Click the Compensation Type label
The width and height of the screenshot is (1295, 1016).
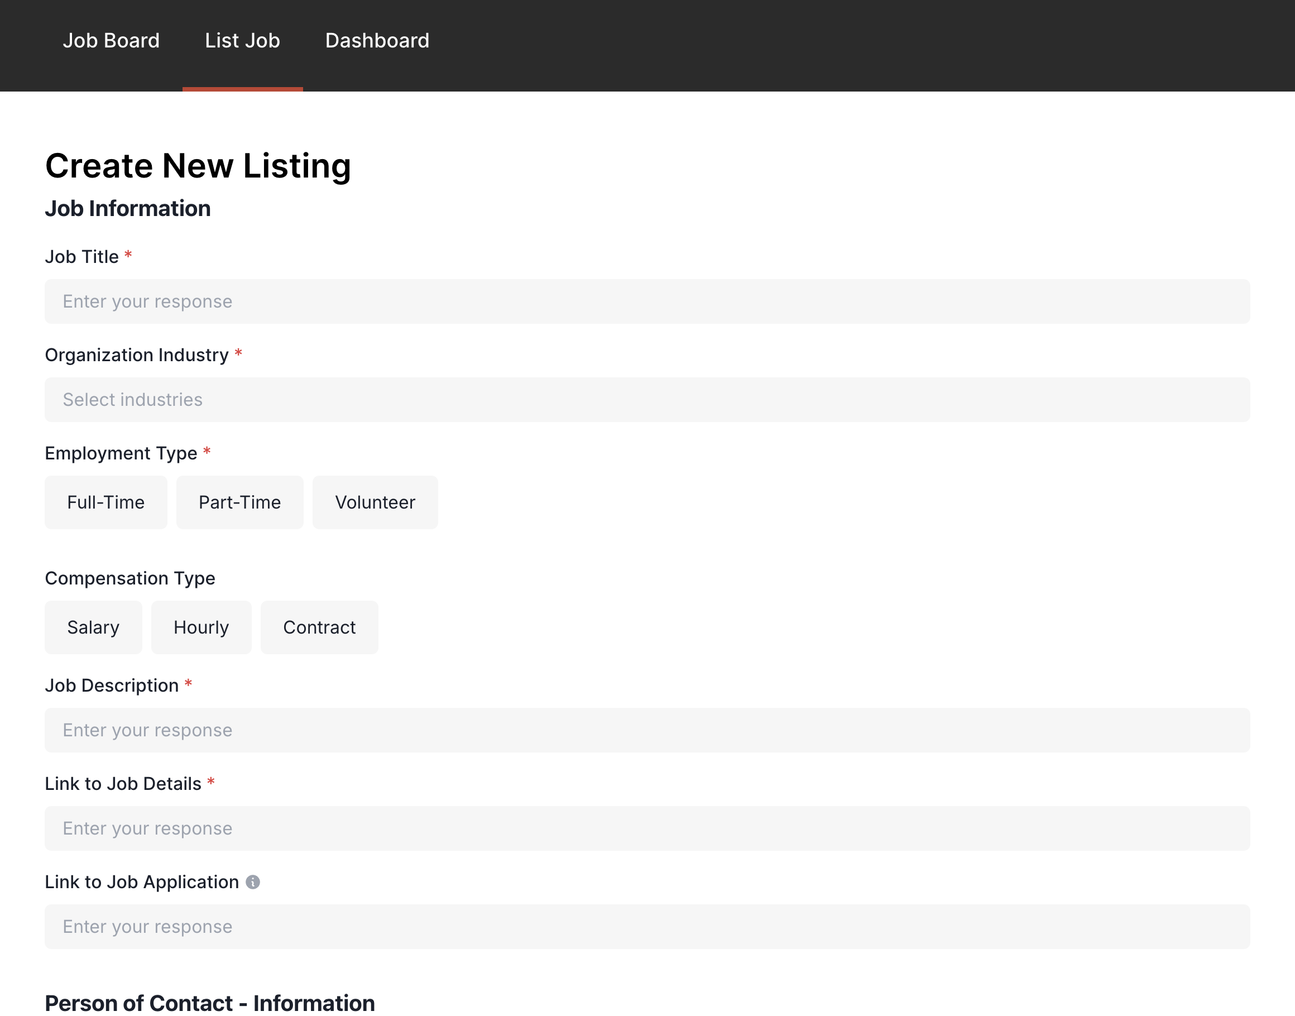click(130, 578)
